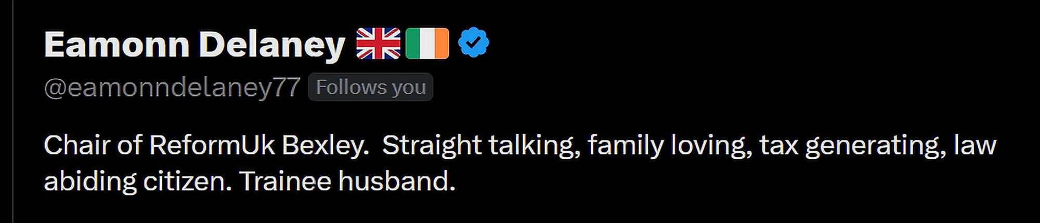Viewport: 1040px width, 223px height.
Task: Click the United Kingdom flag emoji
Action: tap(378, 44)
